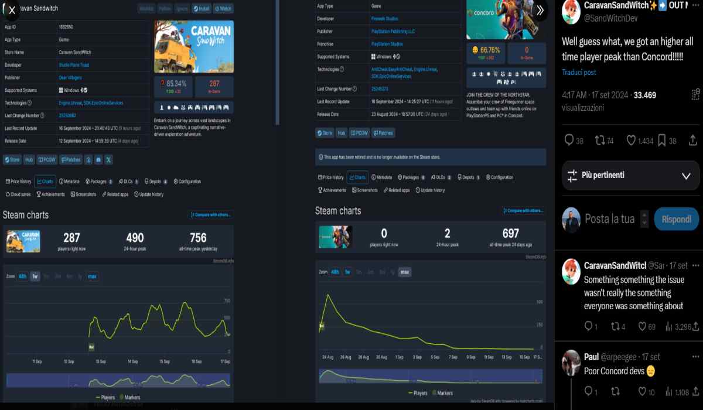
Task: Open options on CaravanSandWitch's second reply
Action: click(697, 265)
